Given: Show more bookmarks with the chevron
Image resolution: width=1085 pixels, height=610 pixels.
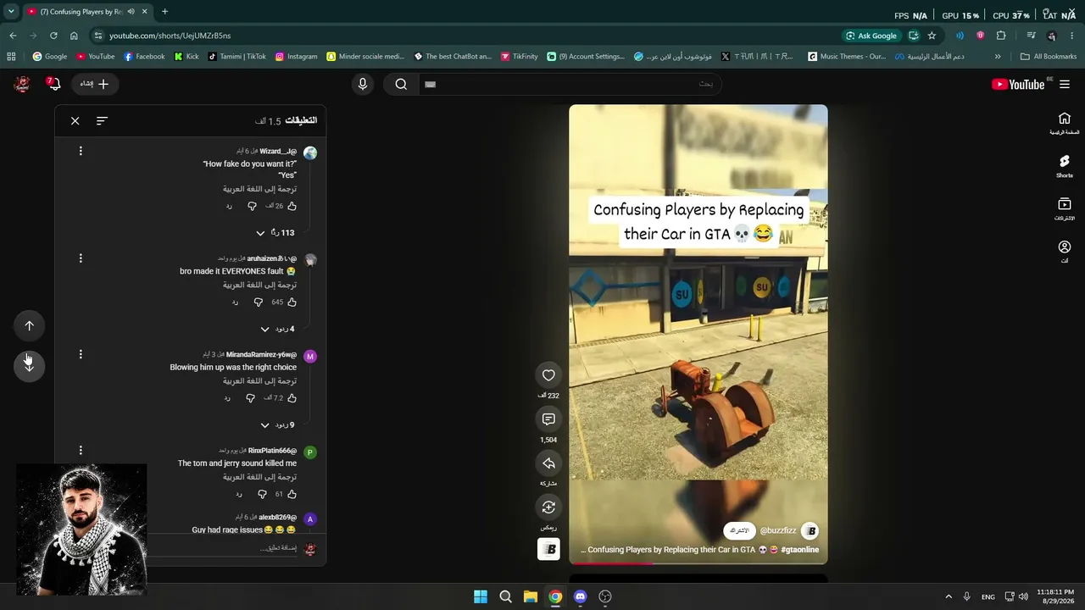Looking at the screenshot, I should coord(998,57).
